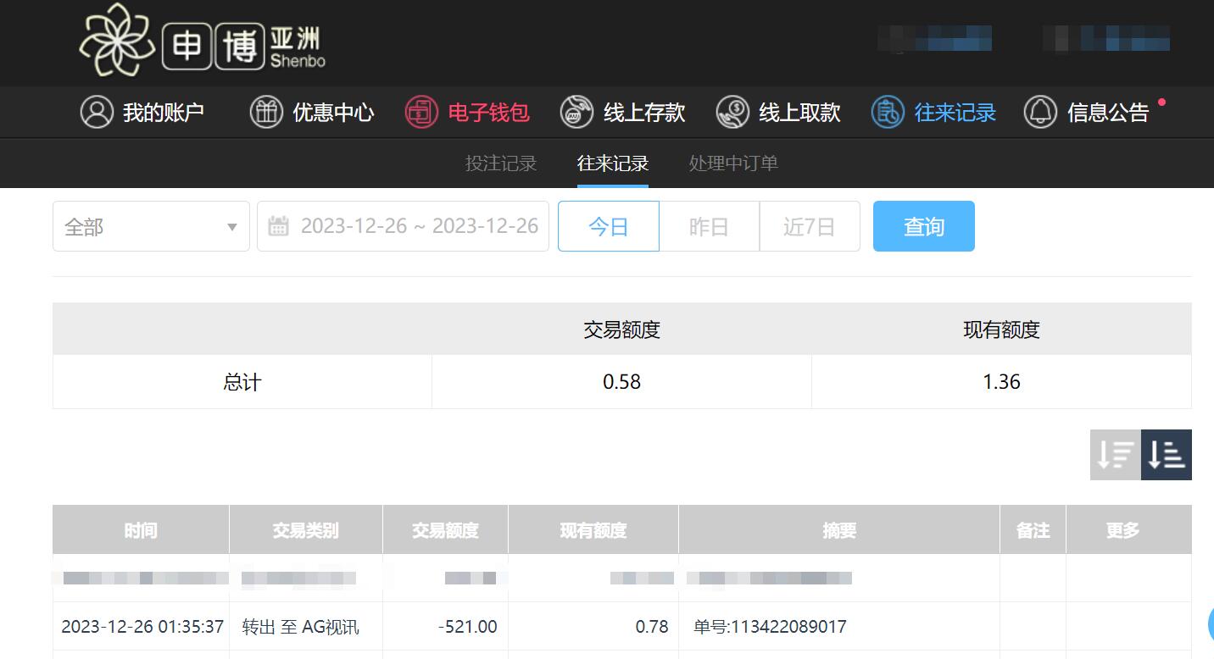Image resolution: width=1214 pixels, height=659 pixels.
Task: Click the 现有额度 summary table header
Action: point(1001,329)
